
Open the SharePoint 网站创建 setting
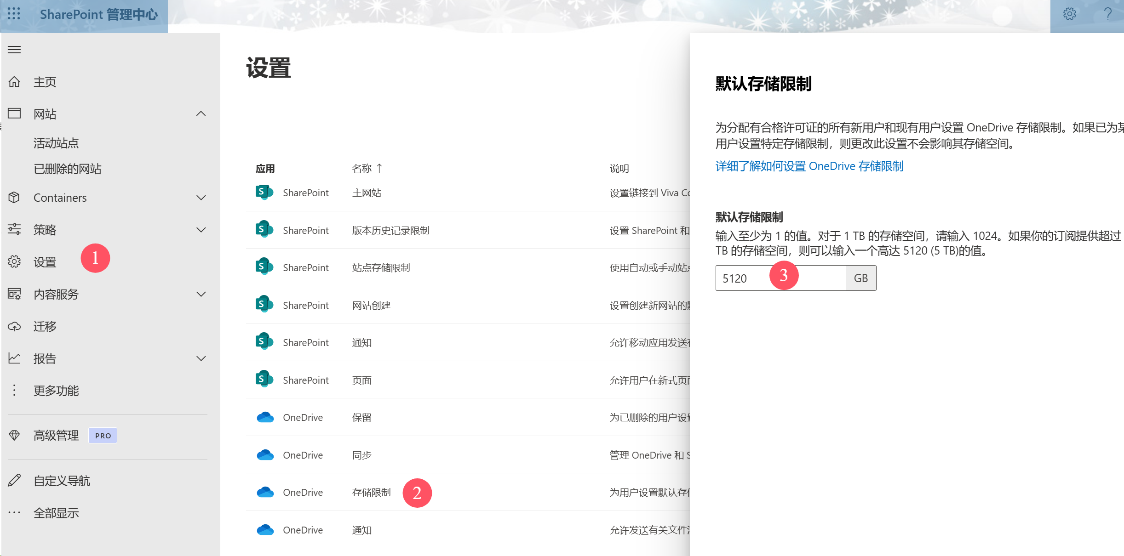pos(371,305)
